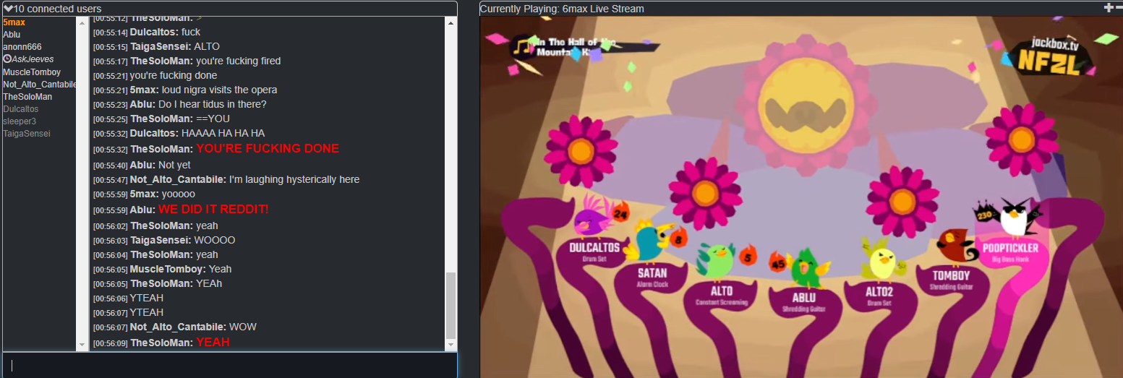Click the '5max: yooooo' message

tap(144, 194)
